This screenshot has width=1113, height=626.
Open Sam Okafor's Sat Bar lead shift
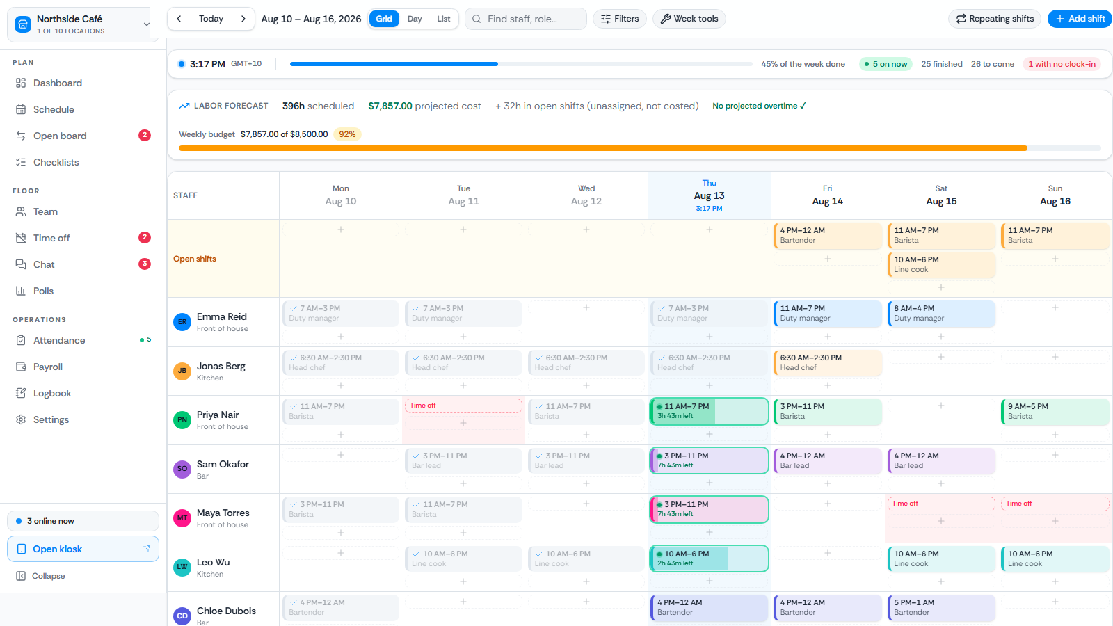(941, 460)
